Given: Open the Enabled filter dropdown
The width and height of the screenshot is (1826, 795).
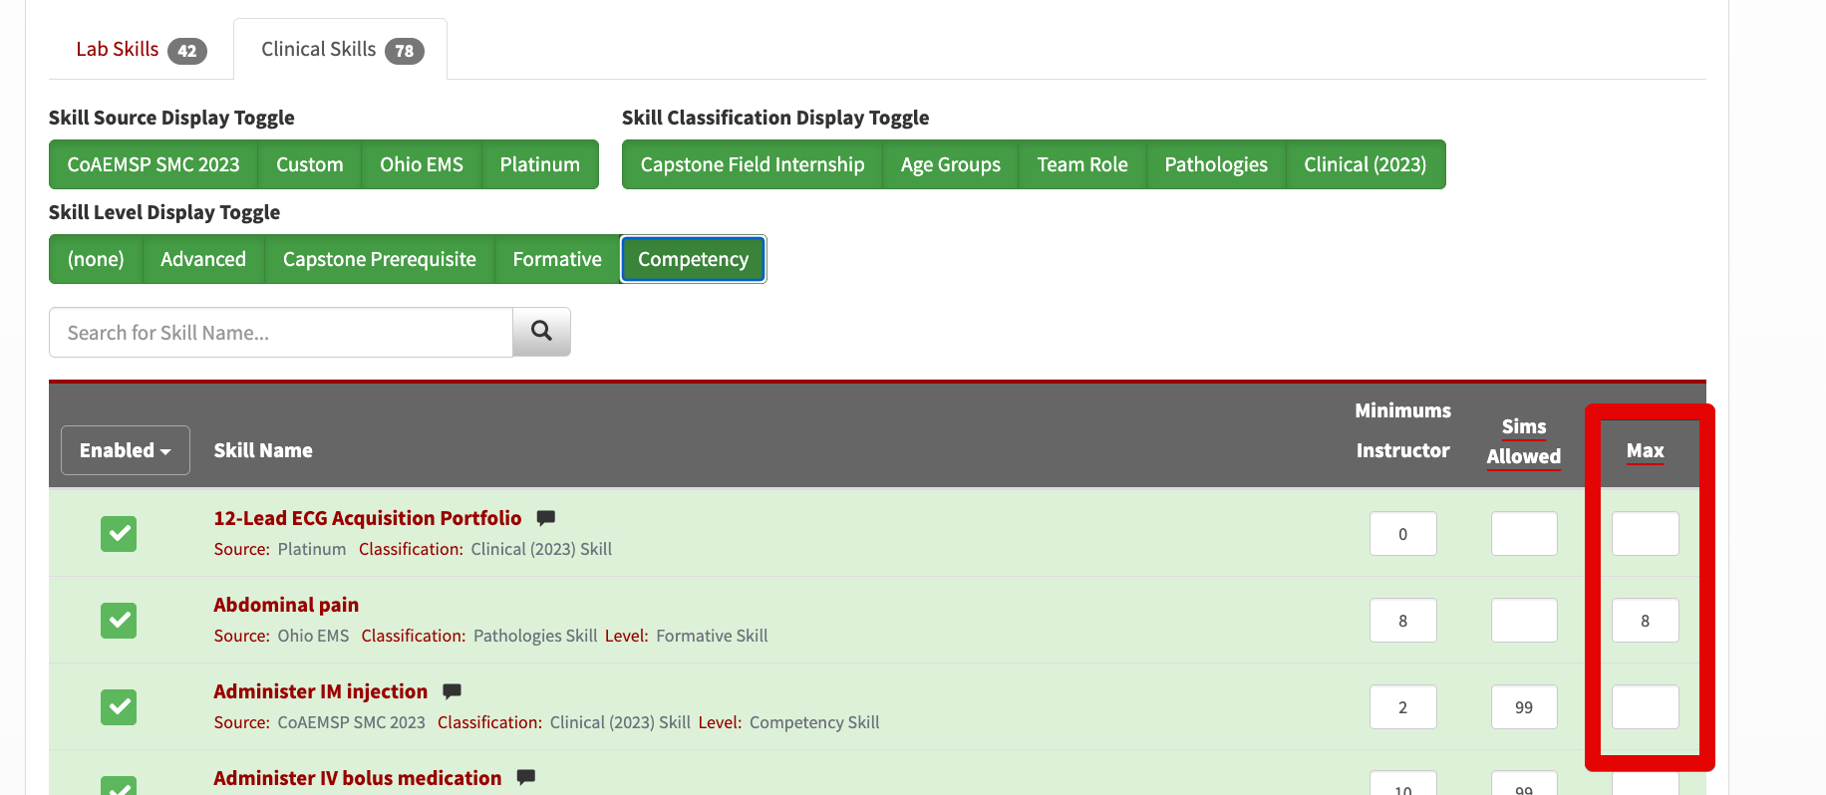Looking at the screenshot, I should tap(126, 450).
